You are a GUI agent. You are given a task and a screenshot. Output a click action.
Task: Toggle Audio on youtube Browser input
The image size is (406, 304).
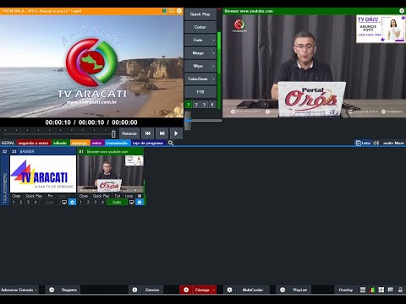117,202
